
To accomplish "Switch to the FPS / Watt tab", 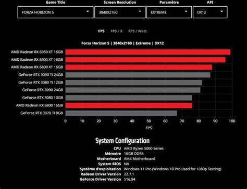I will tap(138, 31).
